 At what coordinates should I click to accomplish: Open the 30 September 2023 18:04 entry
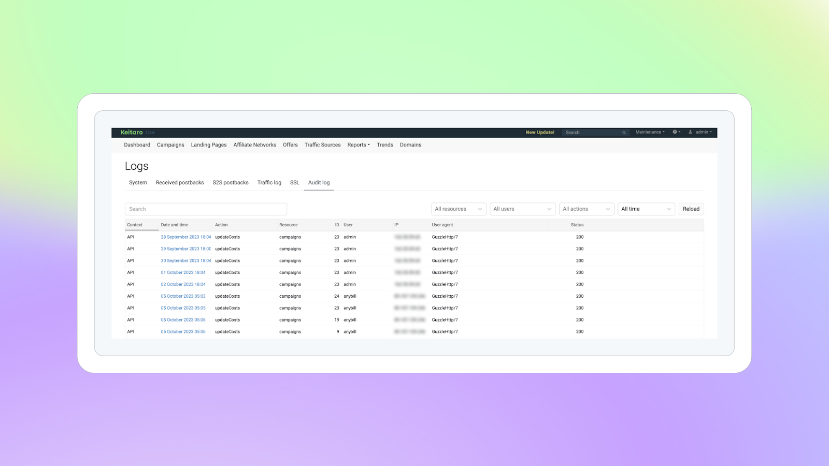click(186, 261)
